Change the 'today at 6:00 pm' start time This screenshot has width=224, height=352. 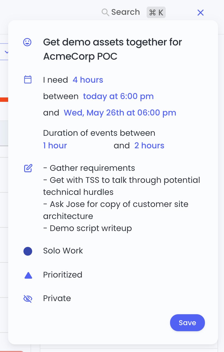click(118, 96)
